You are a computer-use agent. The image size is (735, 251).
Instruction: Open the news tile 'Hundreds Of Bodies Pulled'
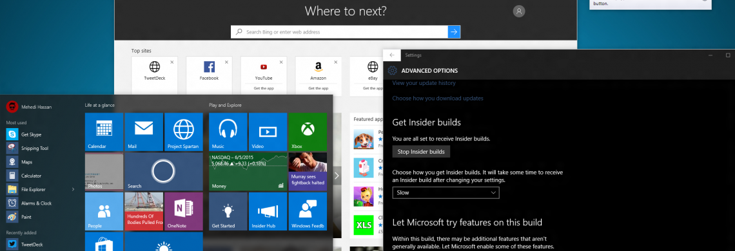pyautogui.click(x=144, y=212)
